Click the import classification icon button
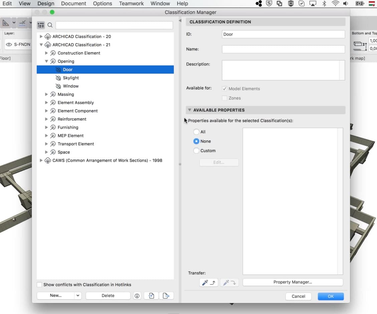Screen dimensions: 377x314 tap(151, 296)
